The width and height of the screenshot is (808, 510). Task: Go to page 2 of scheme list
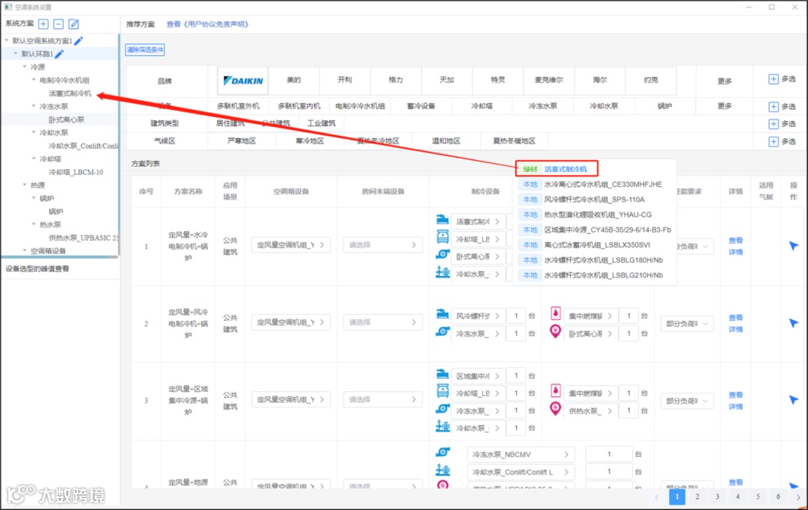[x=697, y=497]
